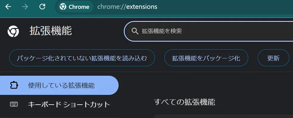
Task: Click the puzzle piece extension icon
Action: 14,85
